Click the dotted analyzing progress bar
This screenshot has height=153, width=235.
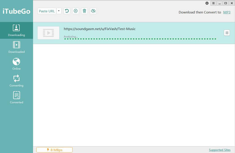pyautogui.click(x=140, y=39)
